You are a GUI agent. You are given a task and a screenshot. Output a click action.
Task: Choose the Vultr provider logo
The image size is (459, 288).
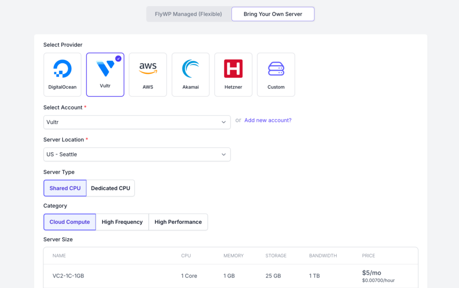[x=105, y=69]
